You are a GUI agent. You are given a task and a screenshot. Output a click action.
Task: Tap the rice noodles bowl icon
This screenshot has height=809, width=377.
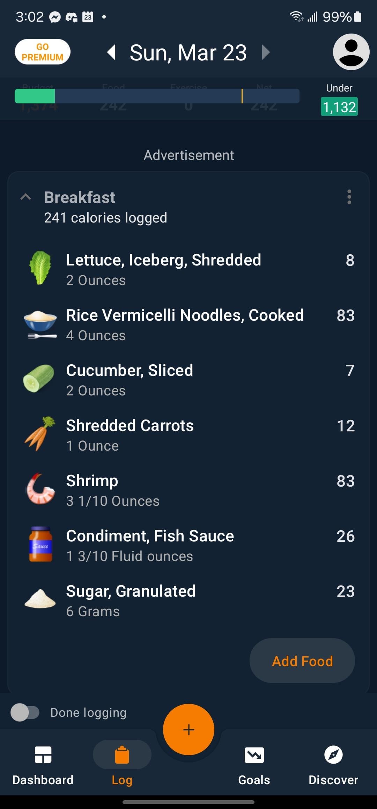40,324
